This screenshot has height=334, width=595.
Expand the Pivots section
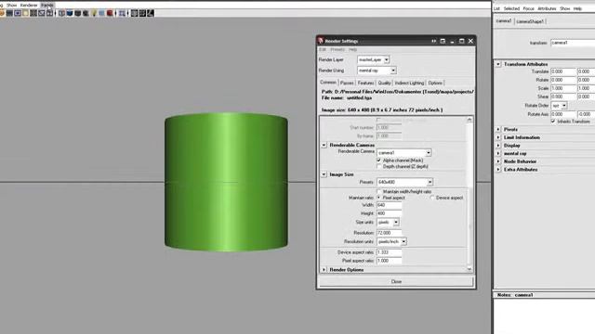(498, 130)
